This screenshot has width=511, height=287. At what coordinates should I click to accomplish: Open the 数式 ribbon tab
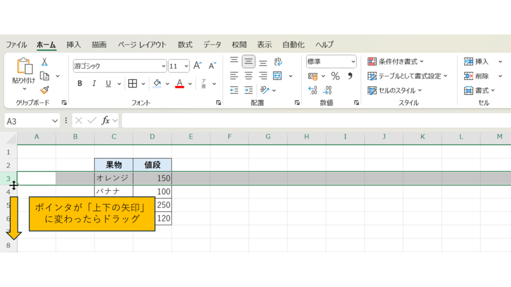click(185, 44)
